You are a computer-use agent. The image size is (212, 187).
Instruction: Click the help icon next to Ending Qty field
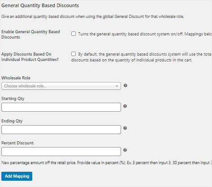(x=125, y=128)
